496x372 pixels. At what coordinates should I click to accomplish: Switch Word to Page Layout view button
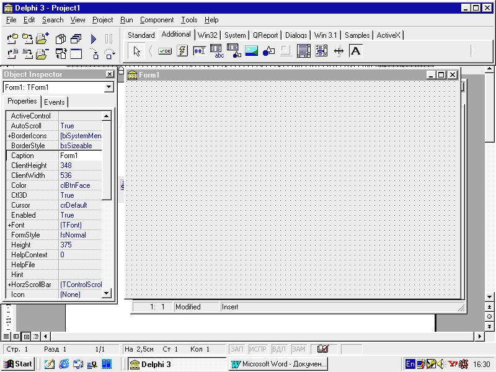[26, 336]
